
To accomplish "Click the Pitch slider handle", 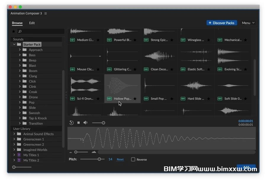I will [99, 159].
